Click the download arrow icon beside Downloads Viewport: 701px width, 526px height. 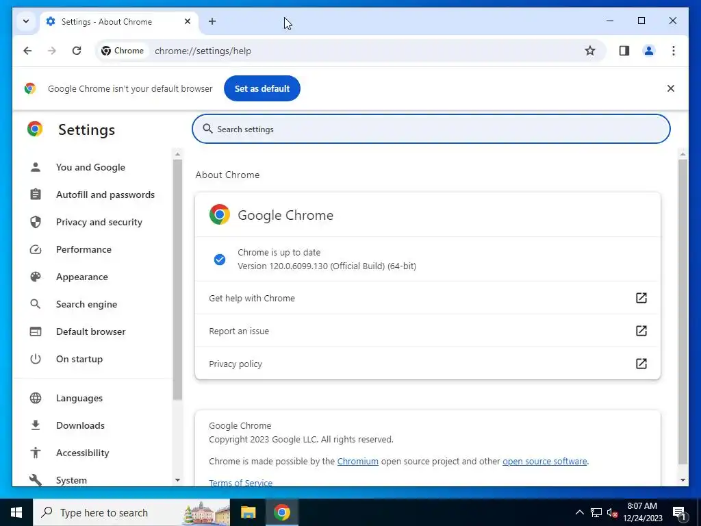(x=36, y=425)
